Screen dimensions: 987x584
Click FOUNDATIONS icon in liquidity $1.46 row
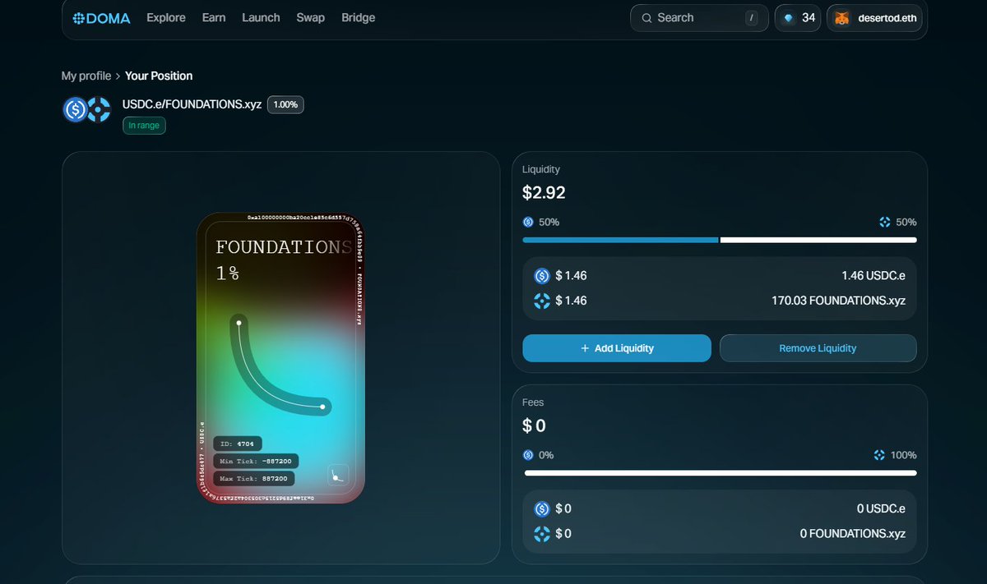coord(542,301)
